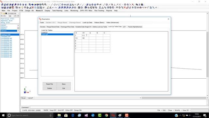Viewport: 209px width, 118px height.
Task: Click the LT toolbar icon
Action: tap(43, 8)
